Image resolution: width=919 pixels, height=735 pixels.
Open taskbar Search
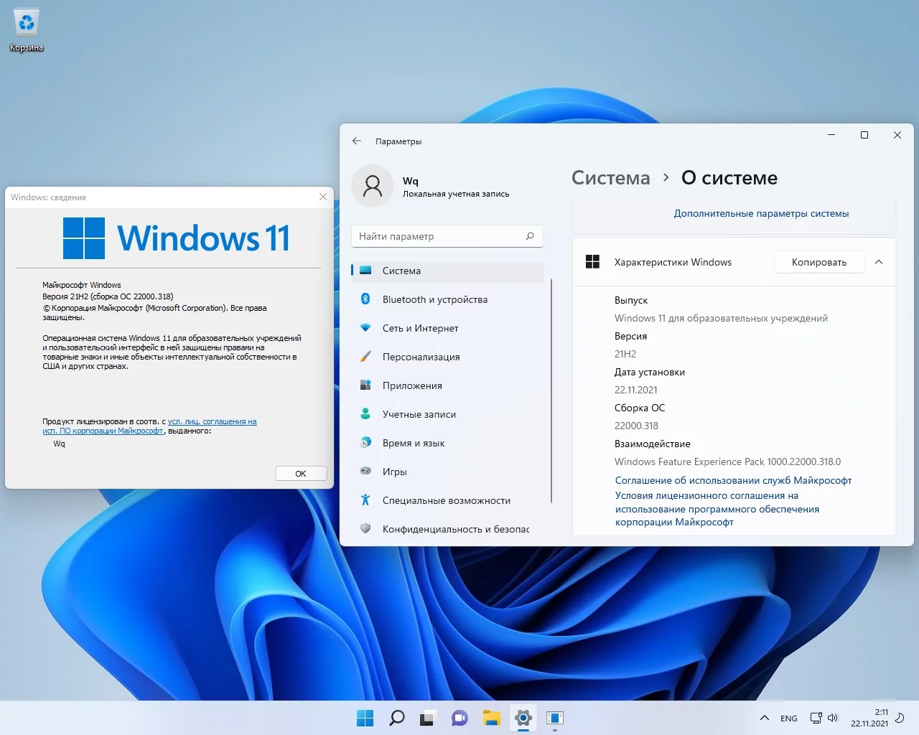[396, 718]
